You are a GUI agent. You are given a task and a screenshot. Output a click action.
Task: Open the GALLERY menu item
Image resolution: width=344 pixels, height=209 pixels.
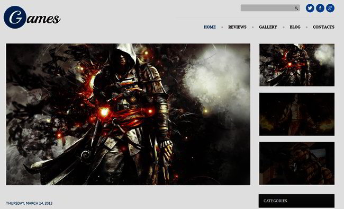(268, 27)
